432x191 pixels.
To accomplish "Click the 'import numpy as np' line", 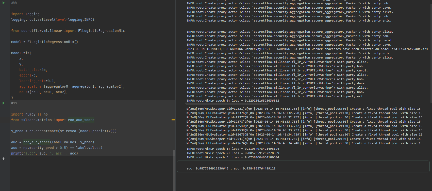I will click(29, 114).
